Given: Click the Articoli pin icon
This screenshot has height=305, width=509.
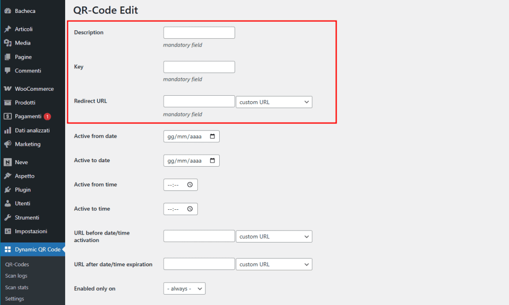Looking at the screenshot, I should [7, 29].
